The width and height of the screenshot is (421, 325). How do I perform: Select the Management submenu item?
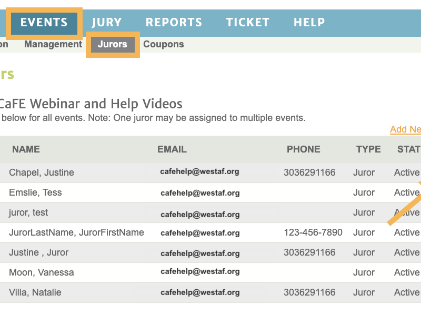[x=53, y=44]
